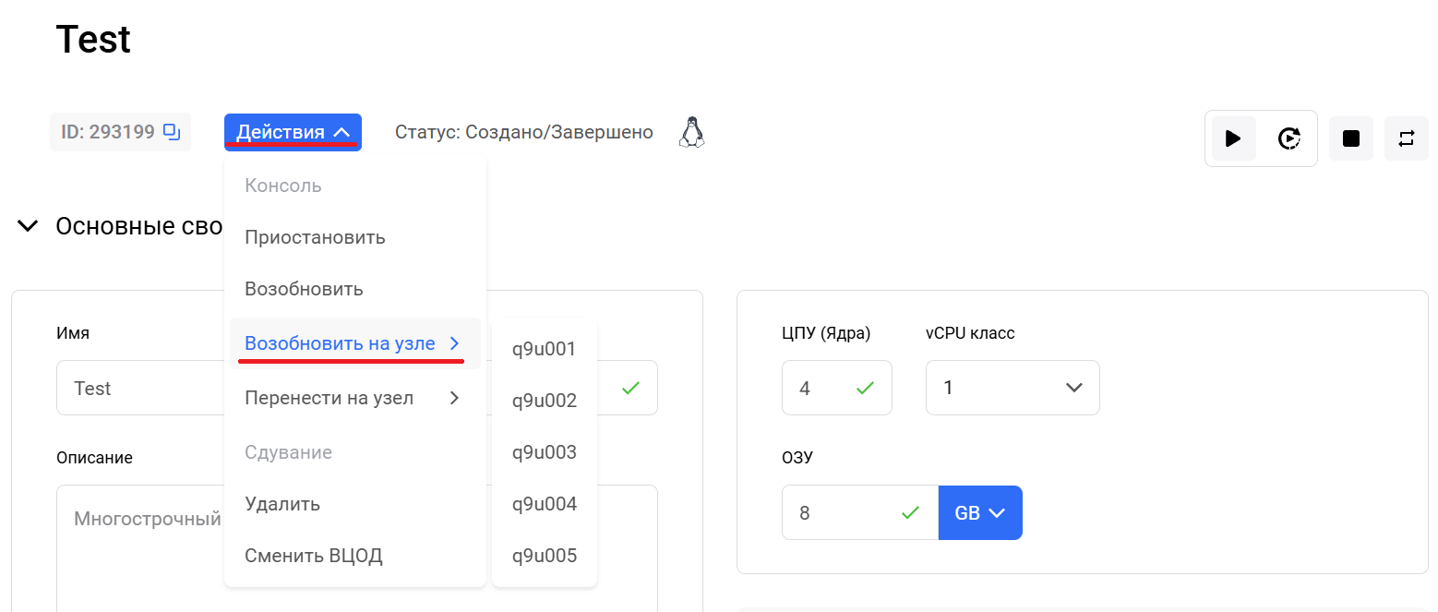Click the ID: 293199 badge text

click(x=108, y=132)
